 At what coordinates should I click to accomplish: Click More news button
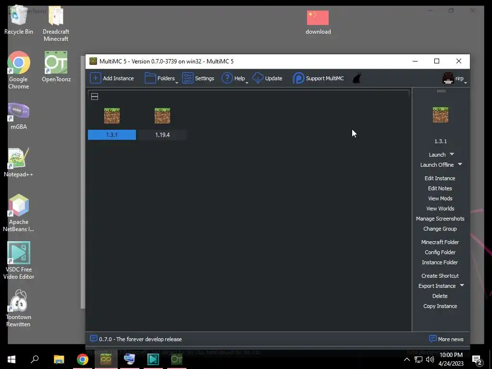pyautogui.click(x=446, y=339)
